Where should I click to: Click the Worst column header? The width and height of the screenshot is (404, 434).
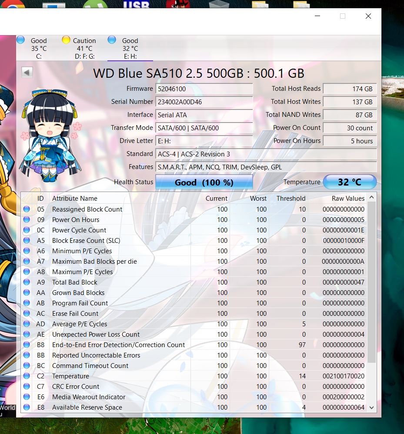coord(258,199)
